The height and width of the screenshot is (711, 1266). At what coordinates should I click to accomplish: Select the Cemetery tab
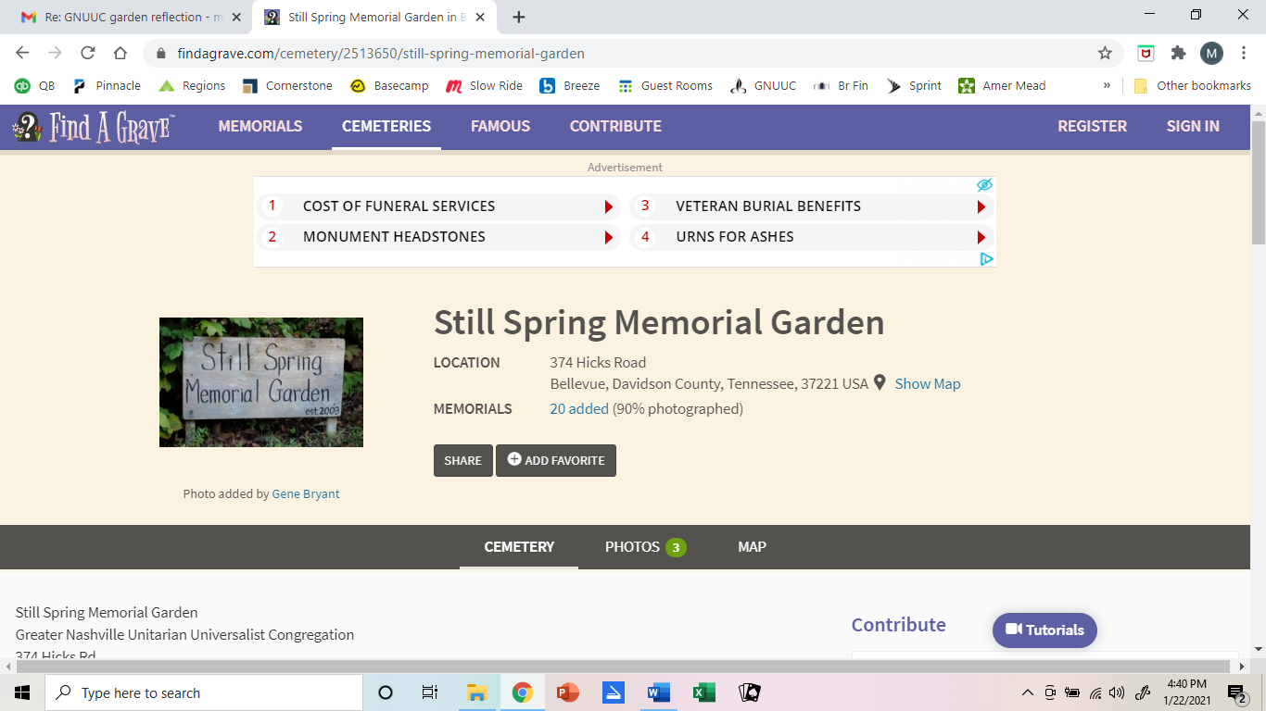click(519, 547)
